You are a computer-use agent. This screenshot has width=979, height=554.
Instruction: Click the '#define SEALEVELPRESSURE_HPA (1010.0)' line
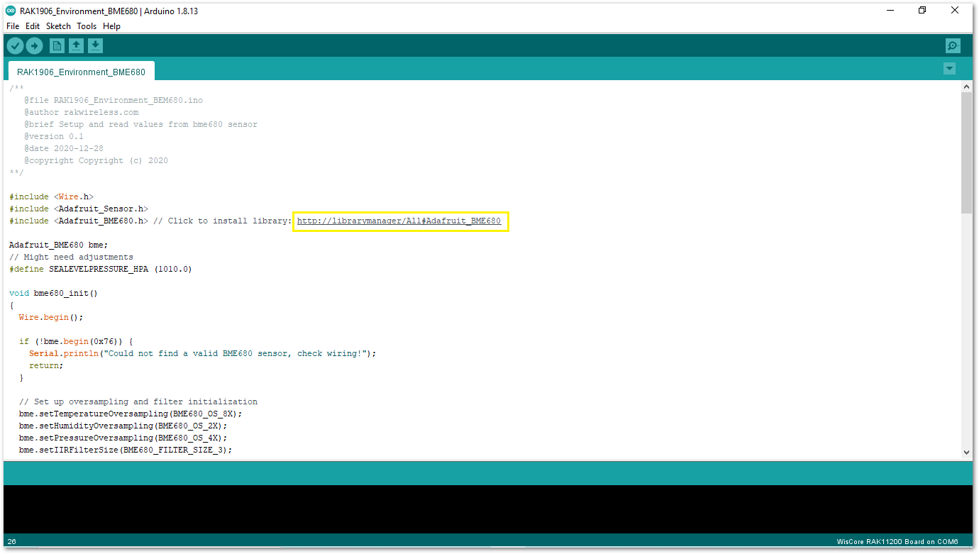coord(100,270)
